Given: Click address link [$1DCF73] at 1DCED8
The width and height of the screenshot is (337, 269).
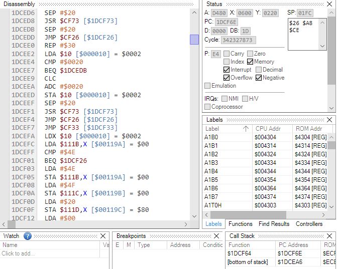Looking at the screenshot, I should pyautogui.click(x=100, y=21).
